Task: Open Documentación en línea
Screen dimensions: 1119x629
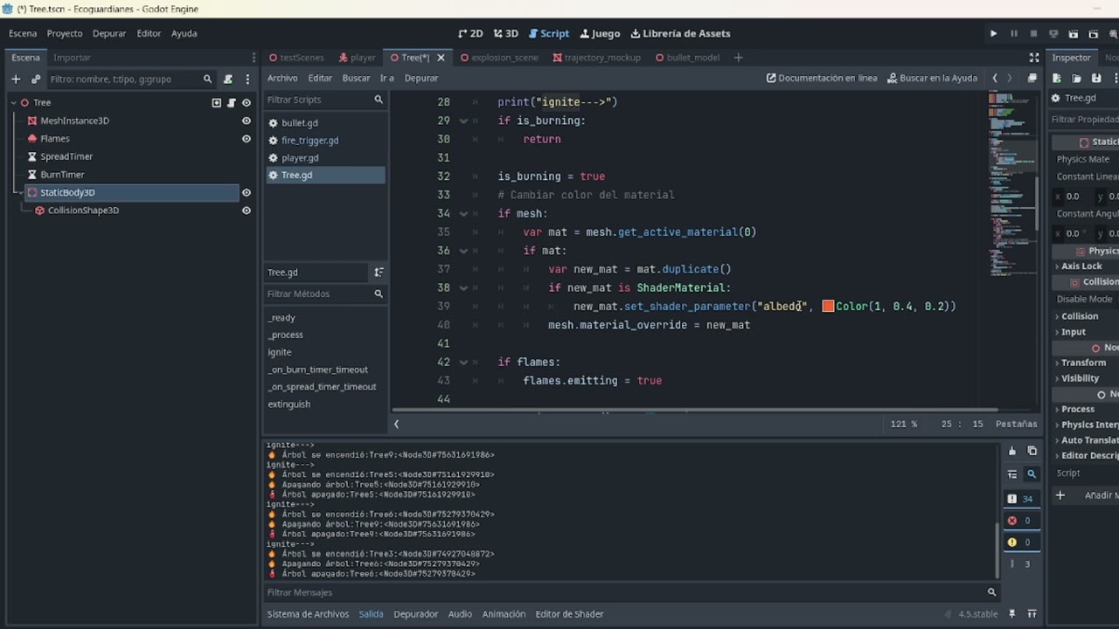Action: (822, 78)
